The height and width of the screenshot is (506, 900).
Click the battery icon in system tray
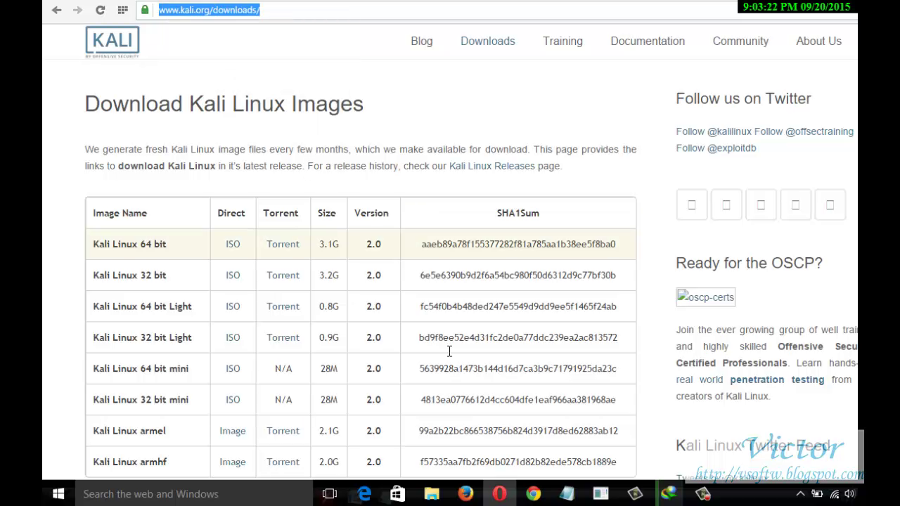[818, 494]
